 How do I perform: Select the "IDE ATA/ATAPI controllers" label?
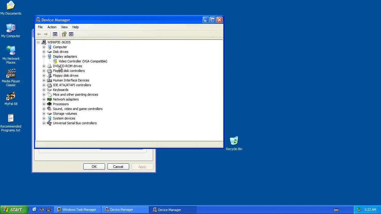72,85
